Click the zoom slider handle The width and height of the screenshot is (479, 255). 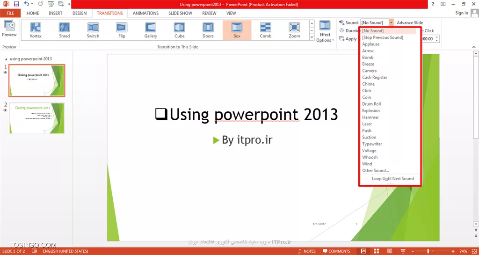(428, 251)
